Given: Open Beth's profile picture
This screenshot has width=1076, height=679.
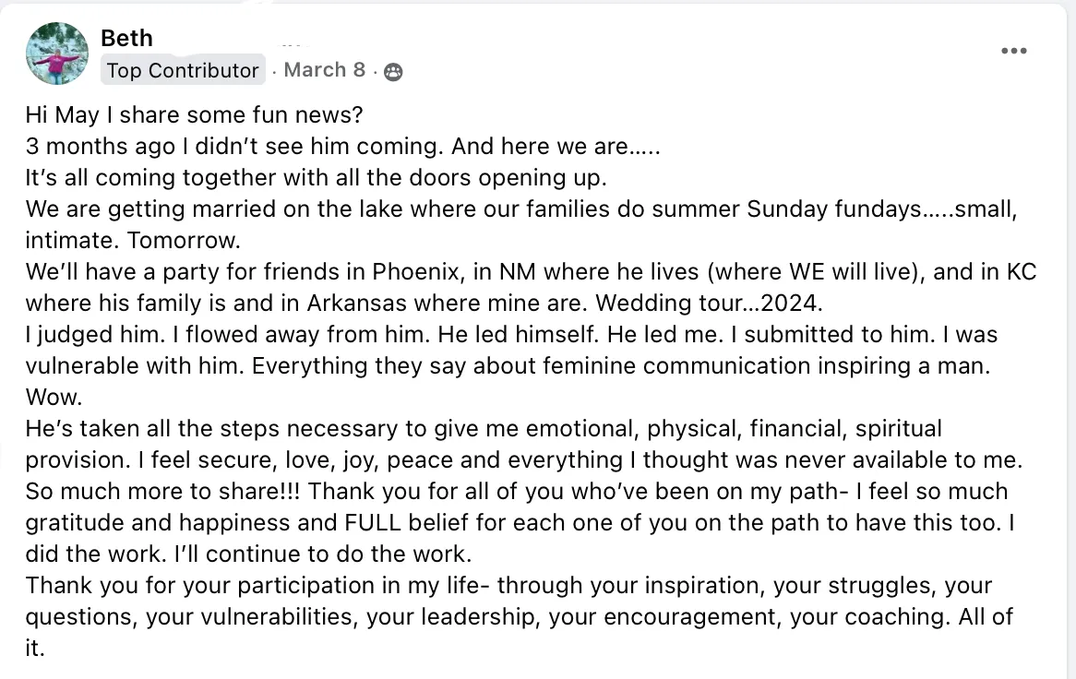Looking at the screenshot, I should tap(57, 54).
